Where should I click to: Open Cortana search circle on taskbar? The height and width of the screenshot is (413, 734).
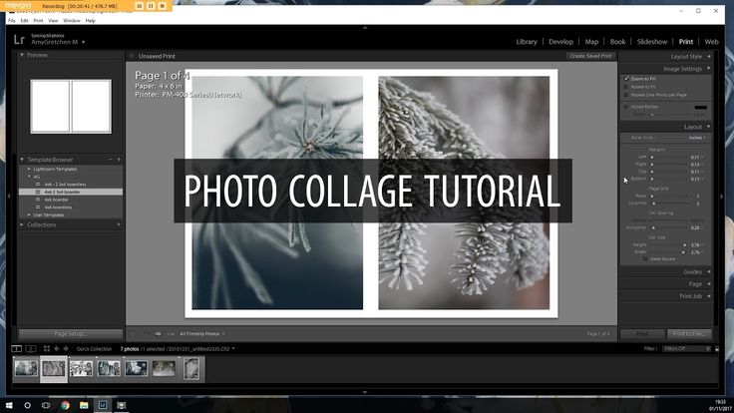pyautogui.click(x=27, y=405)
